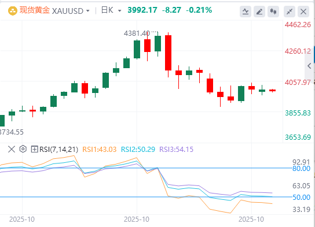315x227 pixels.
Task: Expand RSI panel with plus icon
Action: point(34,149)
